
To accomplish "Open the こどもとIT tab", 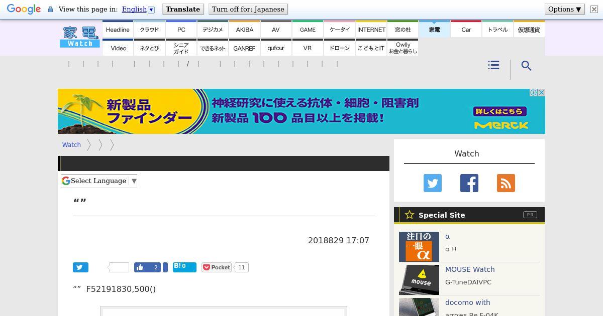I will point(371,48).
